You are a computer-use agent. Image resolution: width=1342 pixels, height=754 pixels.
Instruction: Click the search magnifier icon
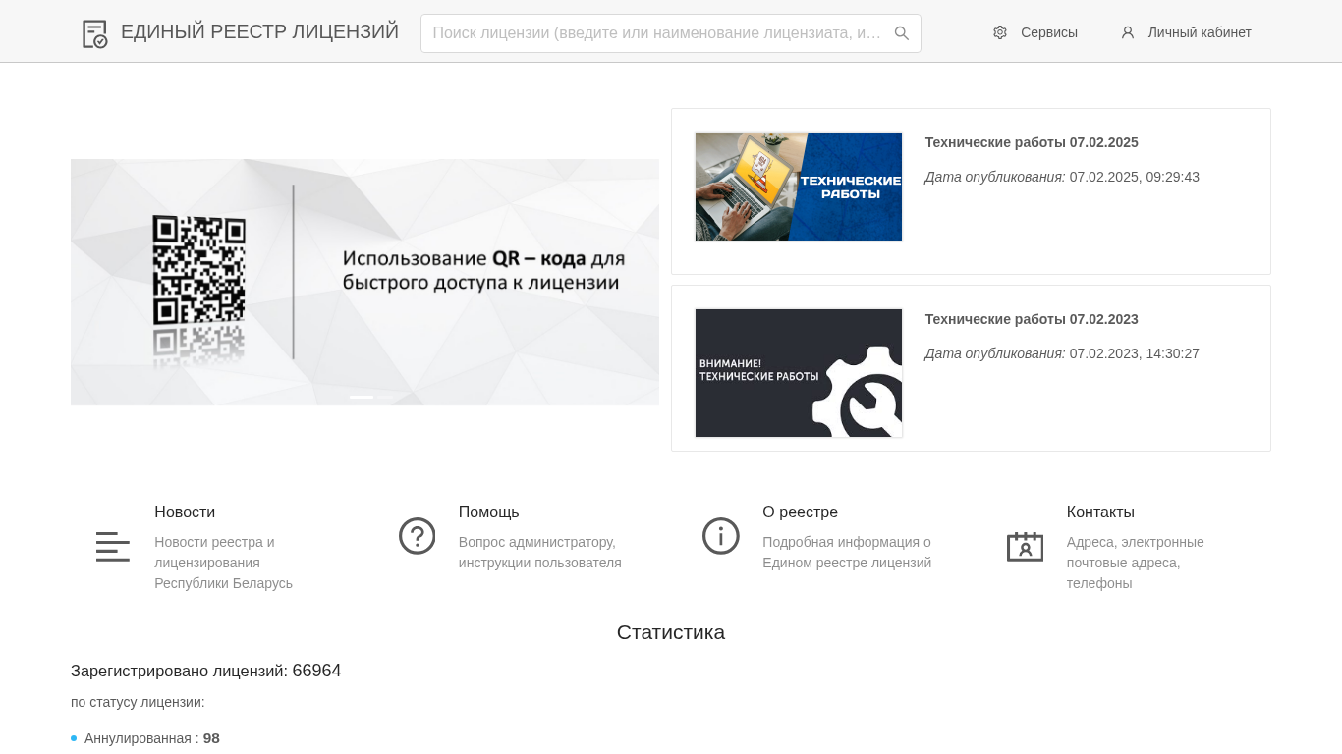[x=902, y=33]
